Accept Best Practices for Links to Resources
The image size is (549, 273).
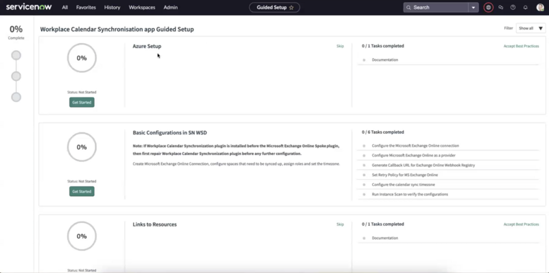[x=521, y=224]
